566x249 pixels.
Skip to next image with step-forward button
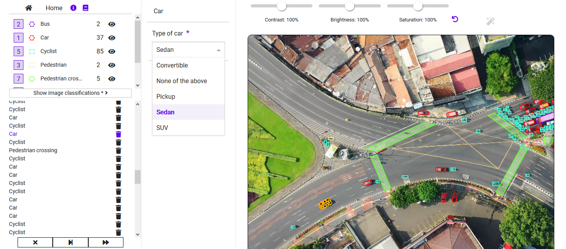coord(70,242)
